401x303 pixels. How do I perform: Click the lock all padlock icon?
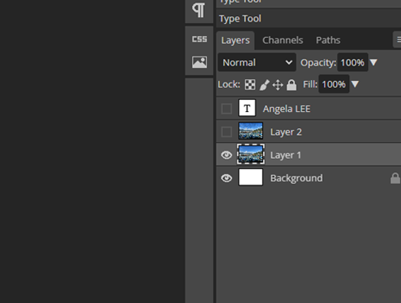click(x=291, y=85)
